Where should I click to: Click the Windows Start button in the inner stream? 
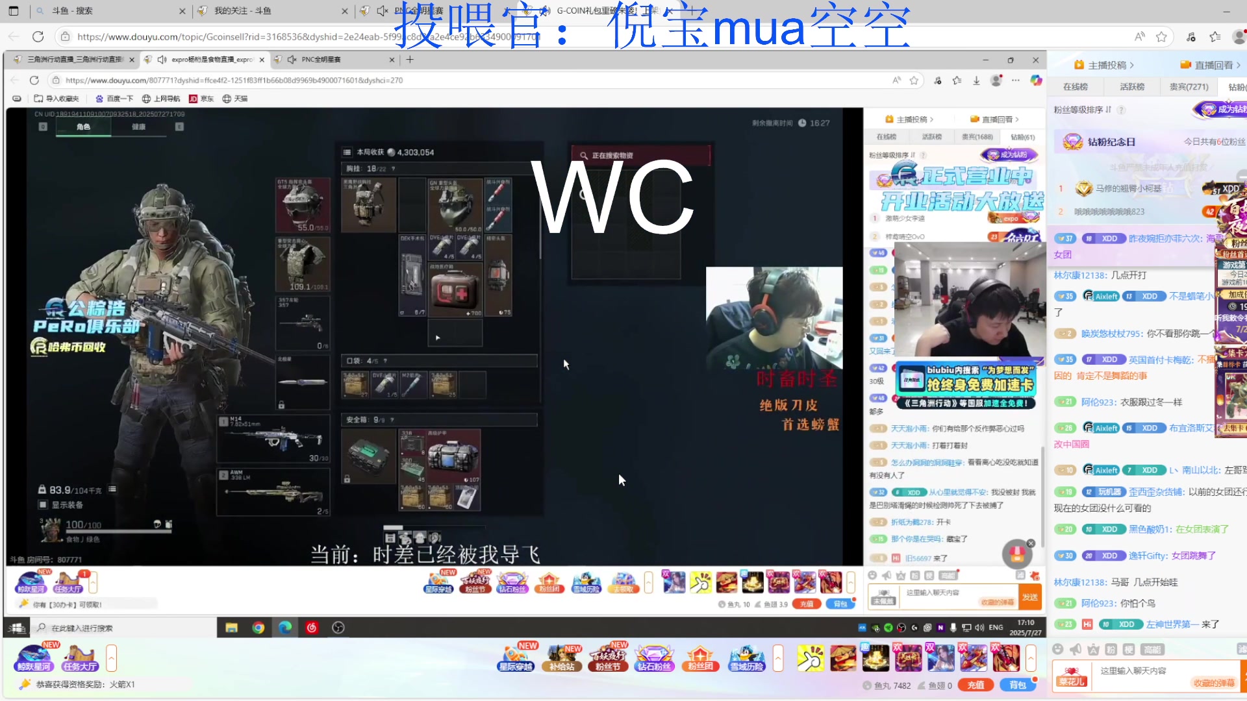16,628
